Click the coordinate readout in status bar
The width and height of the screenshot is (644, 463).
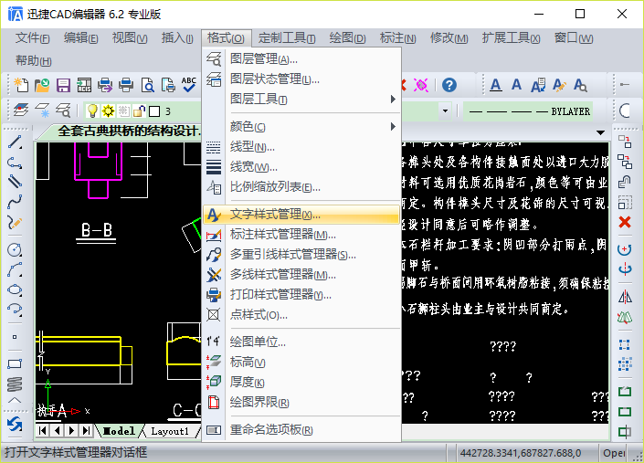pyautogui.click(x=521, y=453)
